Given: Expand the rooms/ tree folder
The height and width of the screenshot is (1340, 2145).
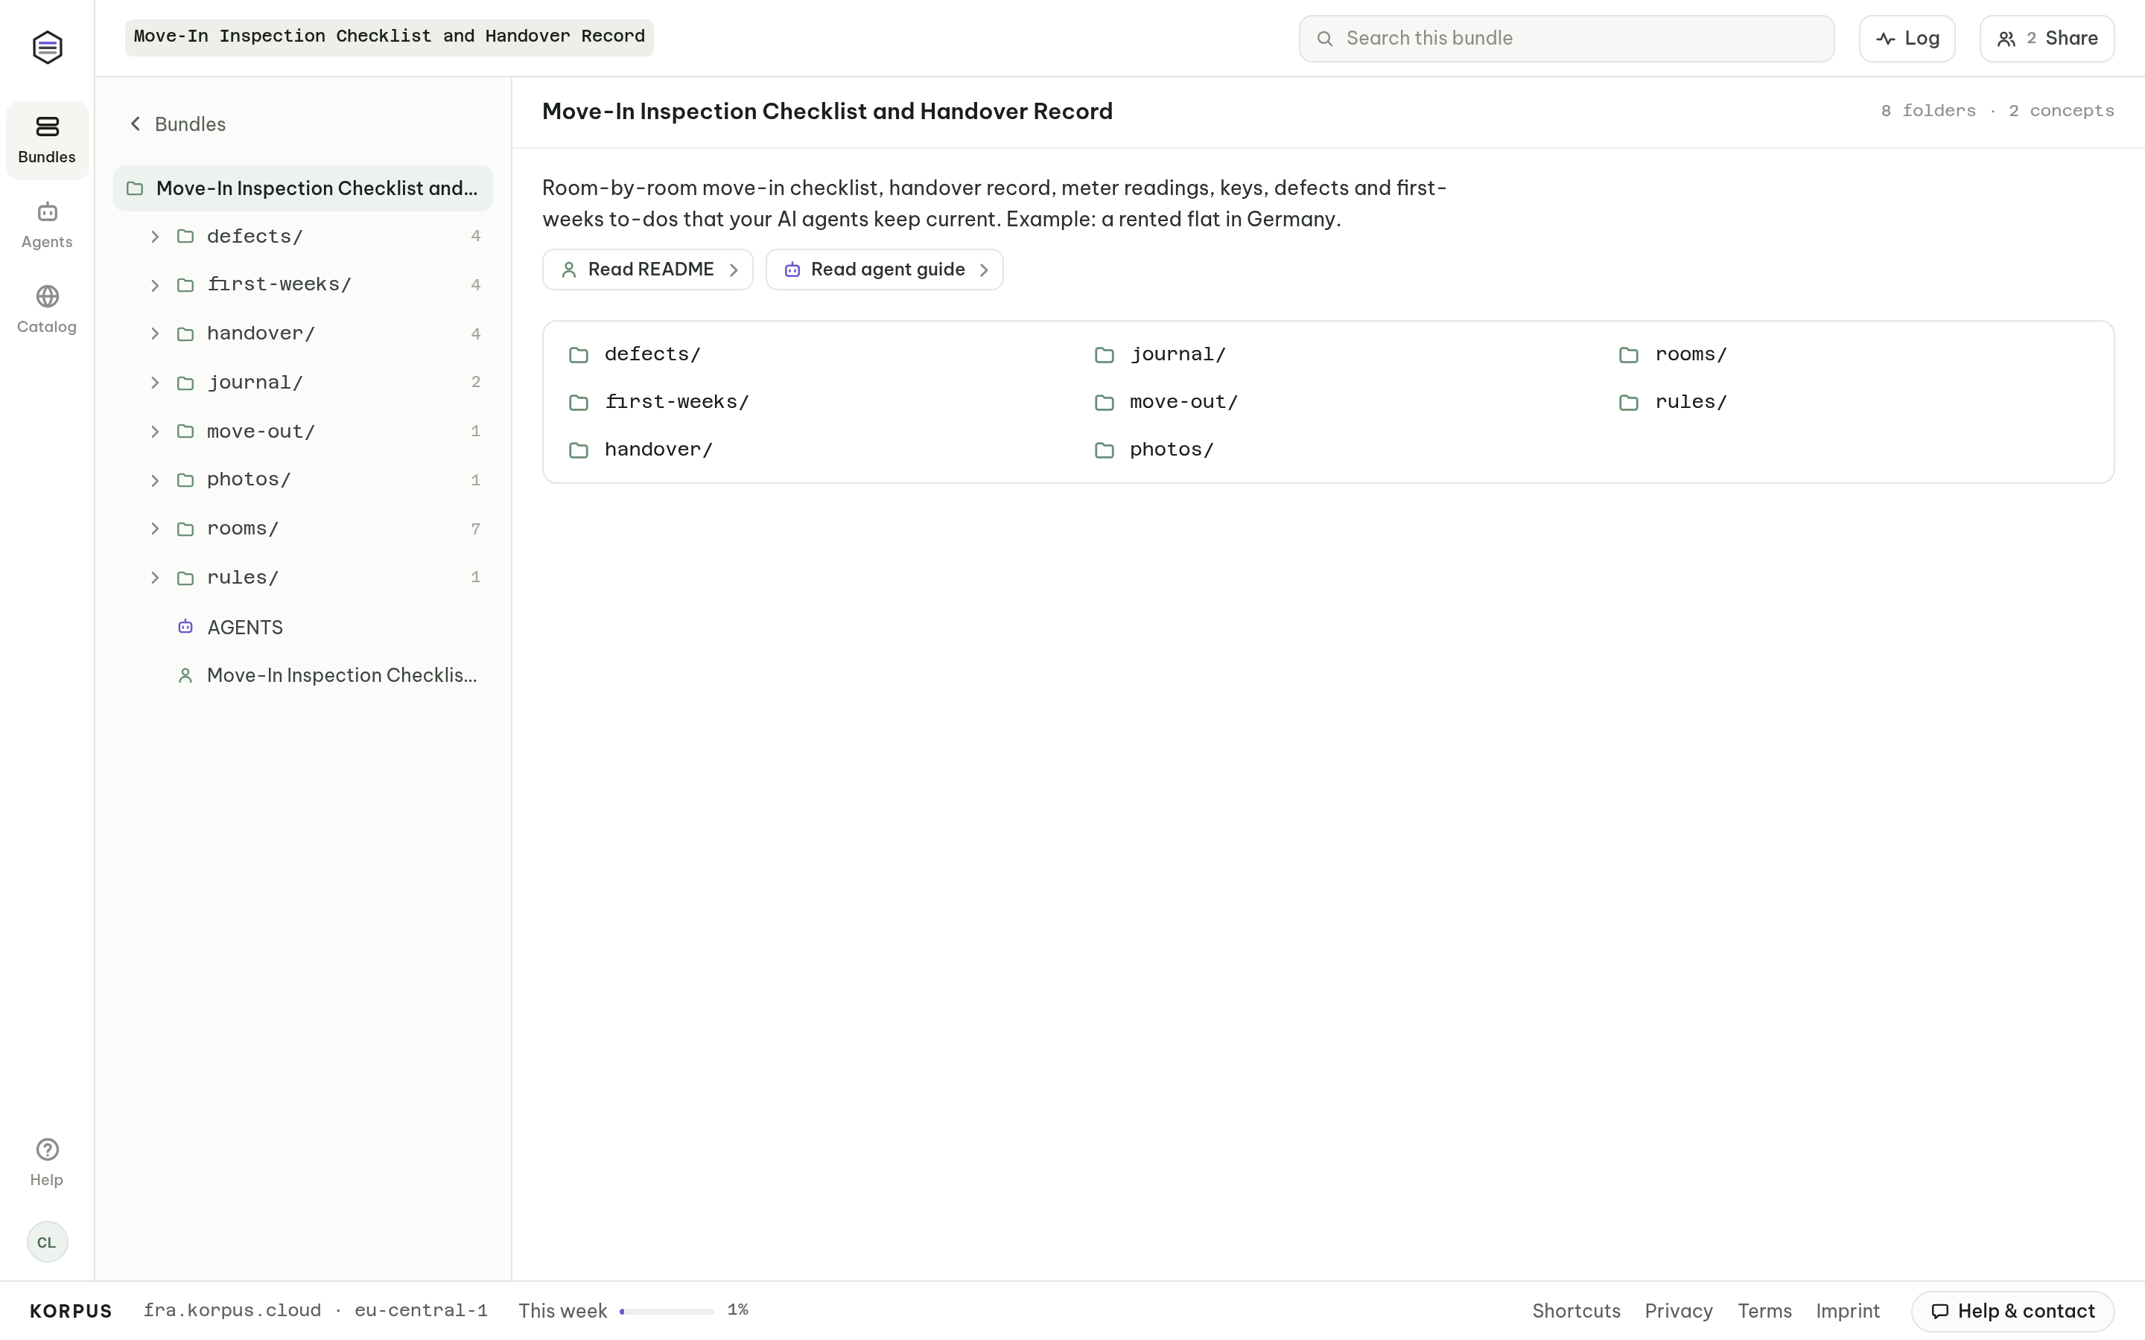Looking at the screenshot, I should (155, 529).
